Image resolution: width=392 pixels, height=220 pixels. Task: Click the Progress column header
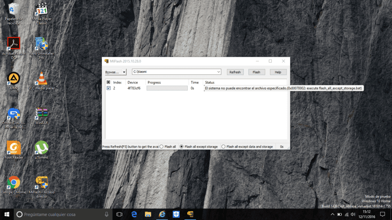coord(167,82)
